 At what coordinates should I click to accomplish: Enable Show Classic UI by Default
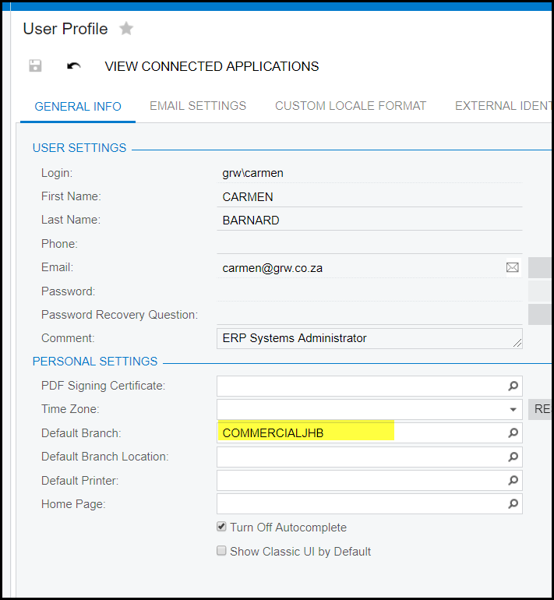tap(222, 551)
